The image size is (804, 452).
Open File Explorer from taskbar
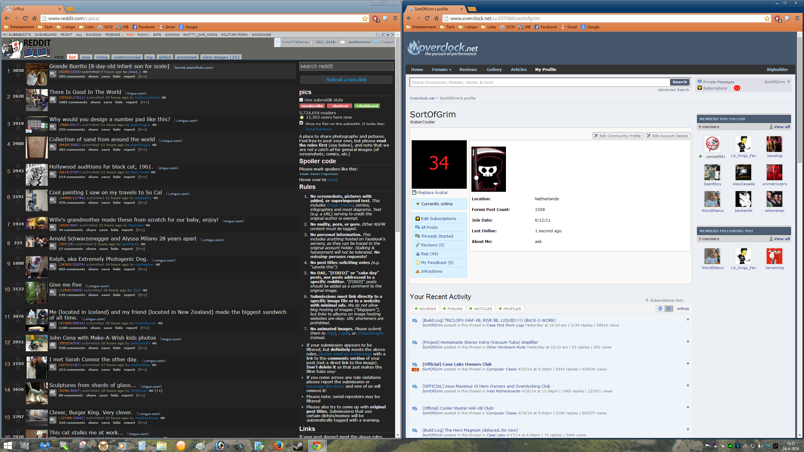pos(161,445)
